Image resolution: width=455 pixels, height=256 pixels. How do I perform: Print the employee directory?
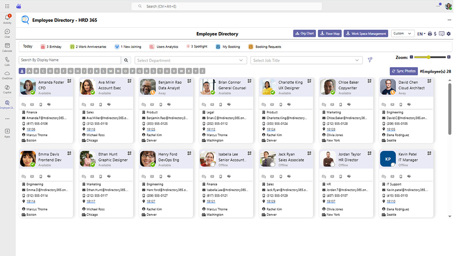[x=429, y=34]
